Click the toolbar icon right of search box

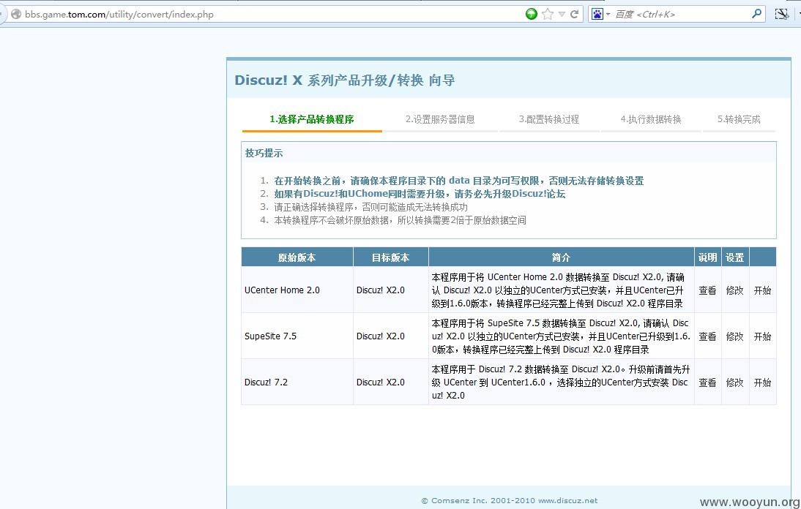(781, 15)
